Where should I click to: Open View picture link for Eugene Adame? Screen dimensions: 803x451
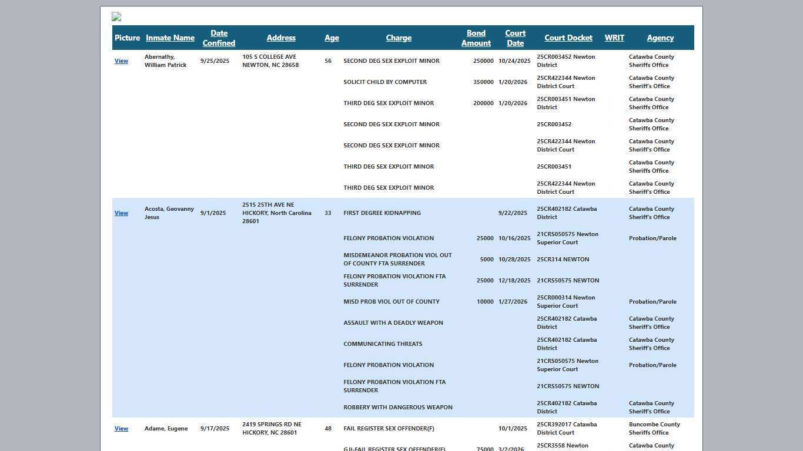(121, 429)
